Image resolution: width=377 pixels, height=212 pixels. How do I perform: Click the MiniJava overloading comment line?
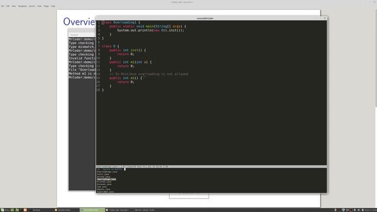pos(148,74)
